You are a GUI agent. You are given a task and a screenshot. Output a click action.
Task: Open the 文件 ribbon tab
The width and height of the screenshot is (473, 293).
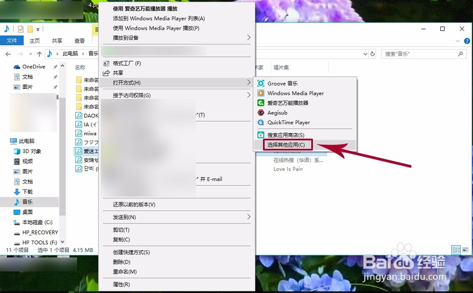pos(12,40)
